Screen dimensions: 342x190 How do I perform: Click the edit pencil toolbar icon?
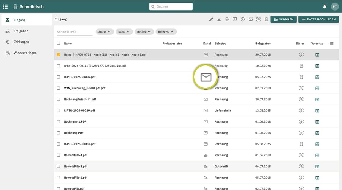point(211,19)
